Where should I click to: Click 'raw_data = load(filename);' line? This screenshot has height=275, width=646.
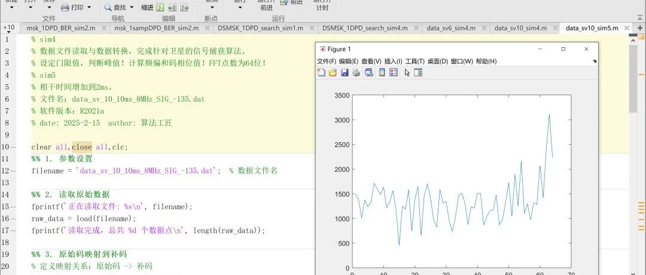click(84, 219)
